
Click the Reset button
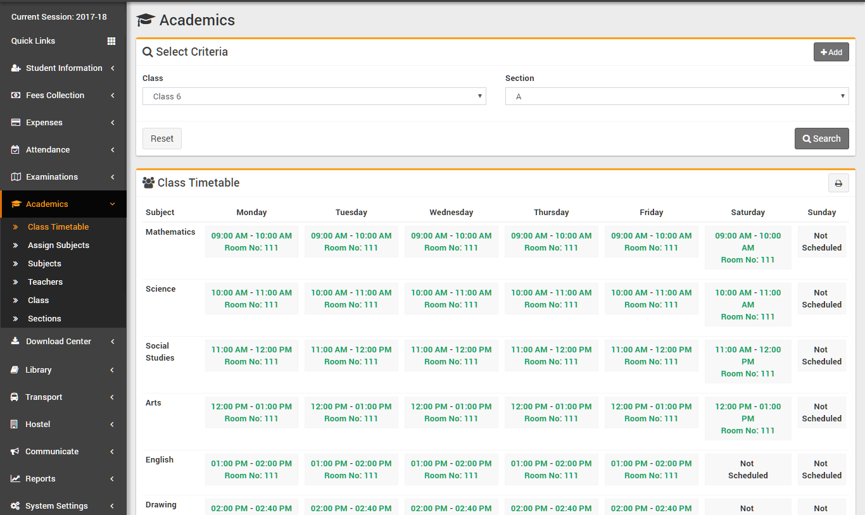click(162, 139)
